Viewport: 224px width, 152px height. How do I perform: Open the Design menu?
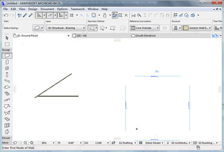33,9
